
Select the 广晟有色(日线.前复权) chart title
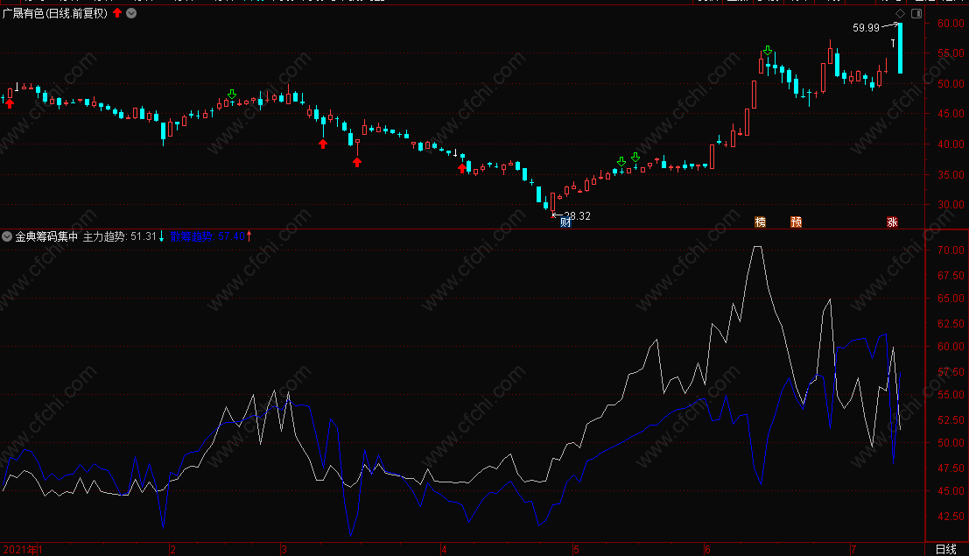55,13
